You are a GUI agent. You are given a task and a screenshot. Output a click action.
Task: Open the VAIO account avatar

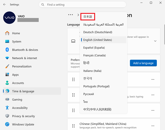pos(9,18)
